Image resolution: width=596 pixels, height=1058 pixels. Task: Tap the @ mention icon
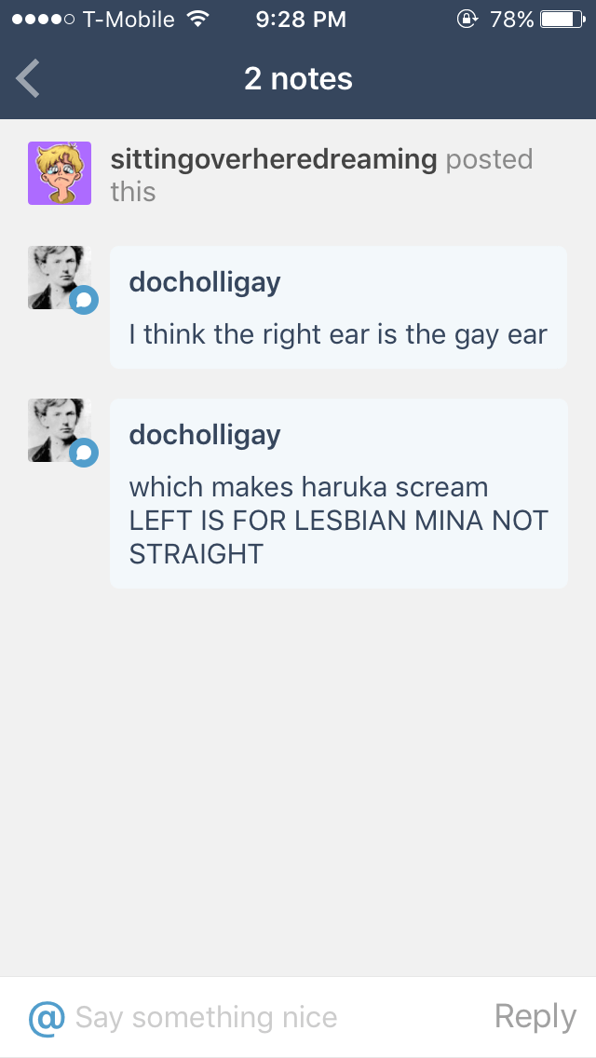coord(47,1018)
